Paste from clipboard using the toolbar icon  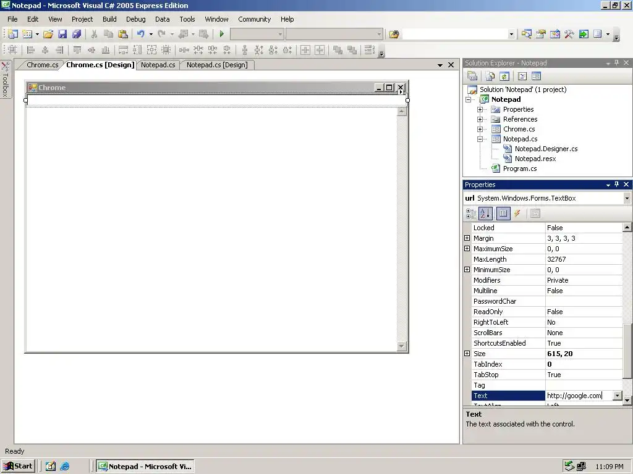pos(123,35)
